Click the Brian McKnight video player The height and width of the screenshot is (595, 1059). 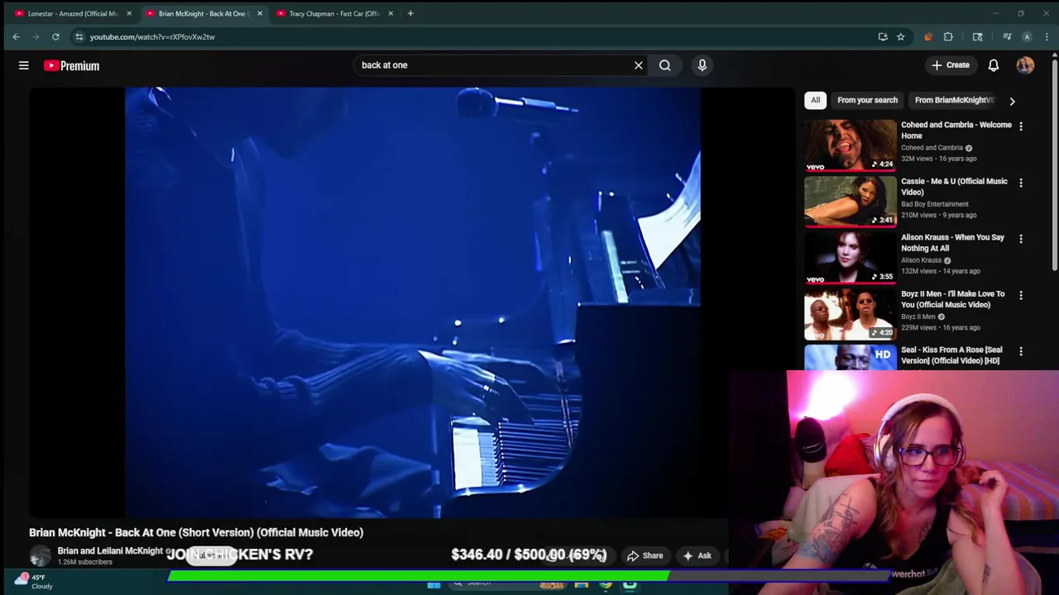pos(412,302)
